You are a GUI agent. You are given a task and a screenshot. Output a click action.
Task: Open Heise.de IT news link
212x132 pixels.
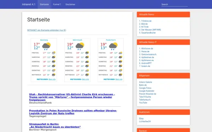(145, 52)
